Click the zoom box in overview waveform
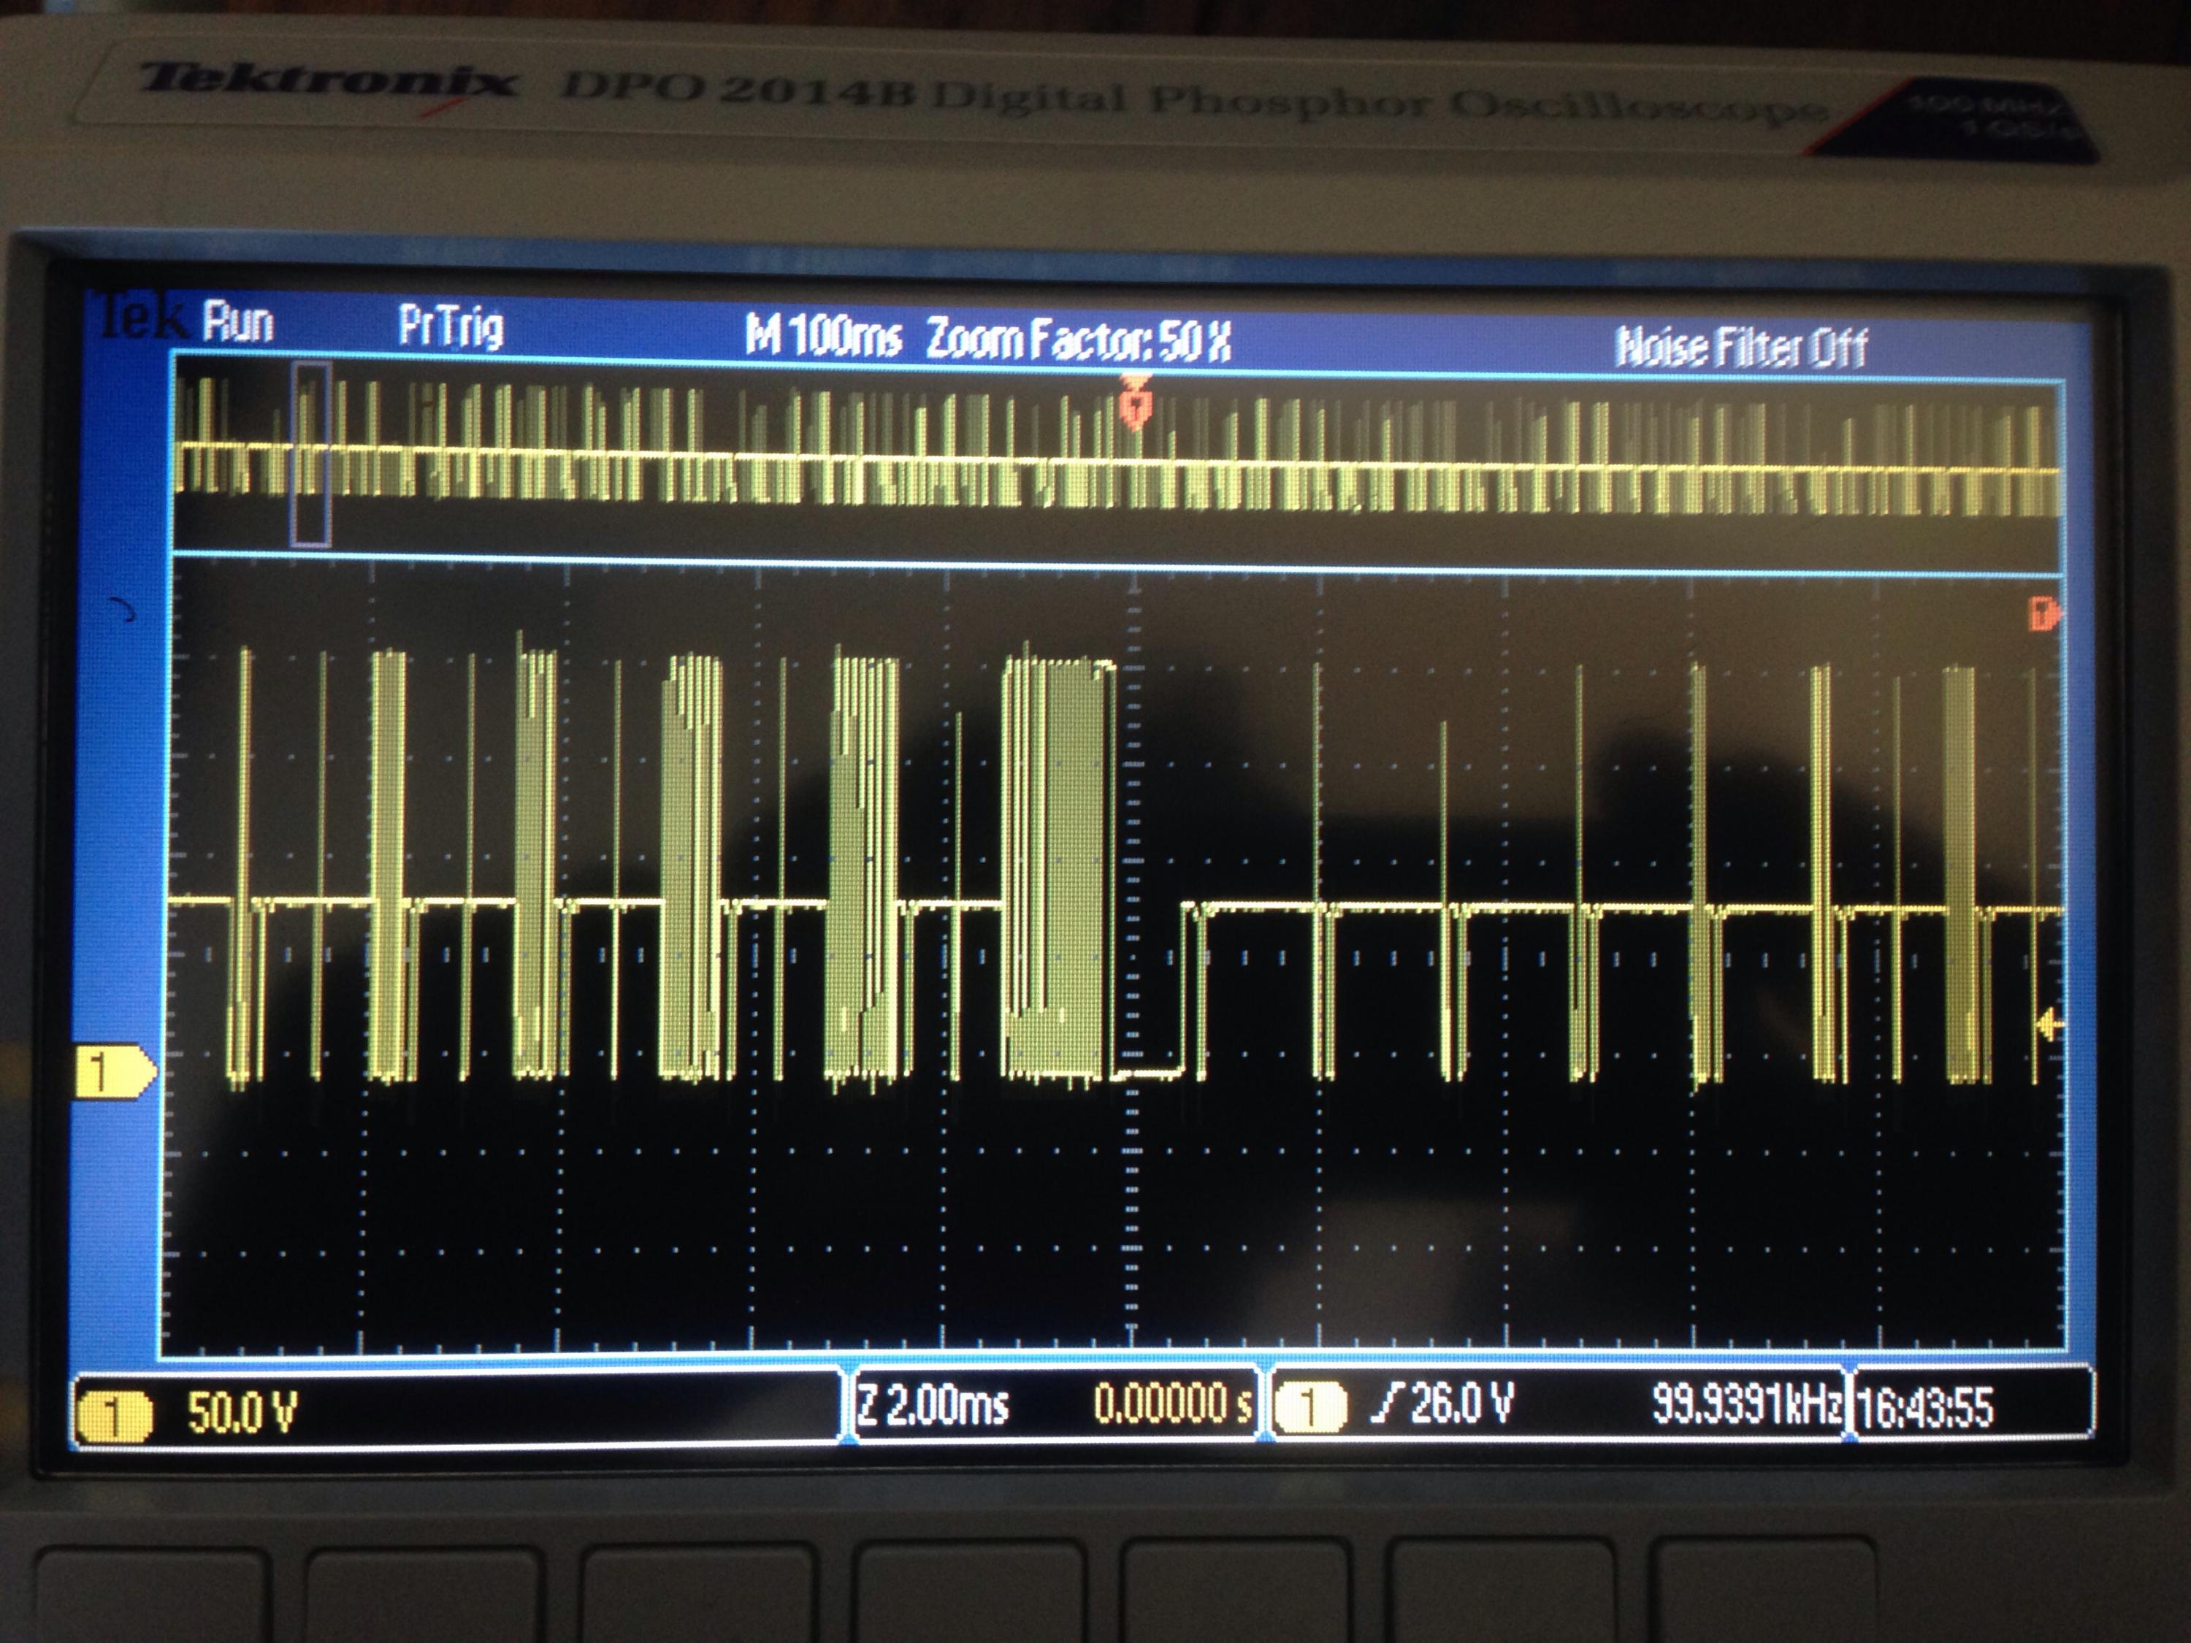The width and height of the screenshot is (2191, 1643). 310,453
